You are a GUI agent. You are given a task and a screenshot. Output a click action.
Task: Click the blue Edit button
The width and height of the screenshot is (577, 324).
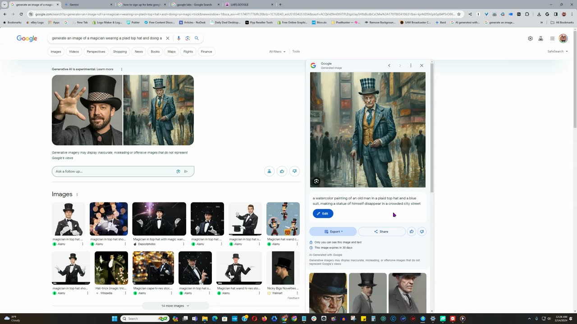[323, 214]
